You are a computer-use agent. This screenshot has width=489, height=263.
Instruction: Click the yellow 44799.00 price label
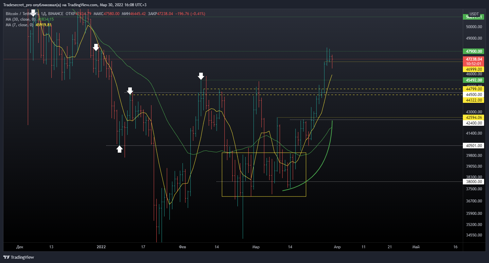pyautogui.click(x=474, y=89)
